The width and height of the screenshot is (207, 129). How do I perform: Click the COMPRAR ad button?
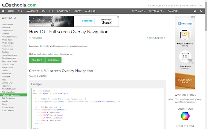tap(87, 21)
